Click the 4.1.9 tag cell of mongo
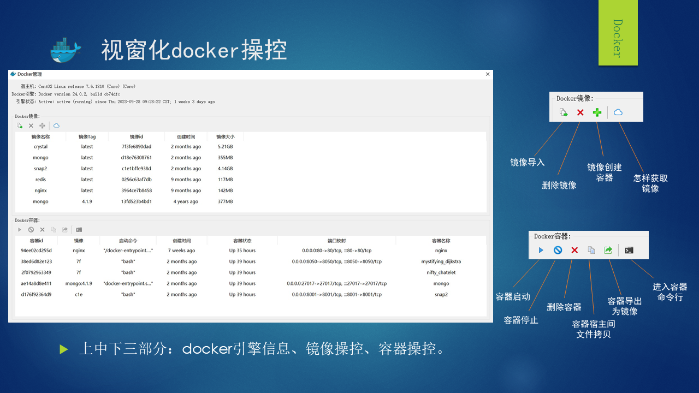This screenshot has height=393, width=699. pos(87,201)
